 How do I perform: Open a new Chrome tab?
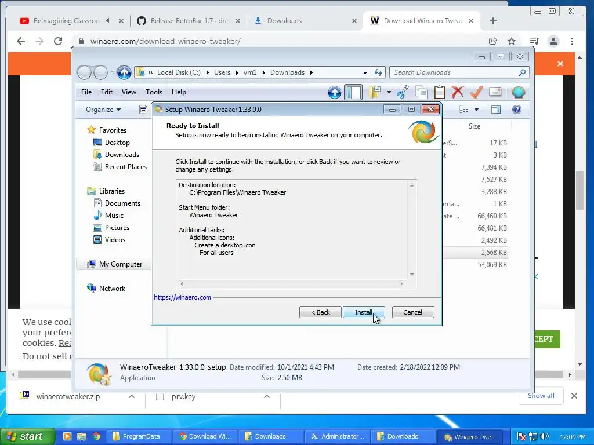493,21
